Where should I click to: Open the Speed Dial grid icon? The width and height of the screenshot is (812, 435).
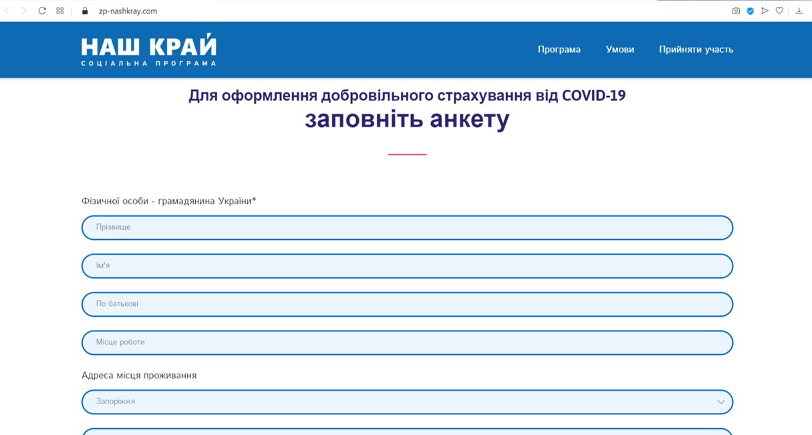coord(60,11)
